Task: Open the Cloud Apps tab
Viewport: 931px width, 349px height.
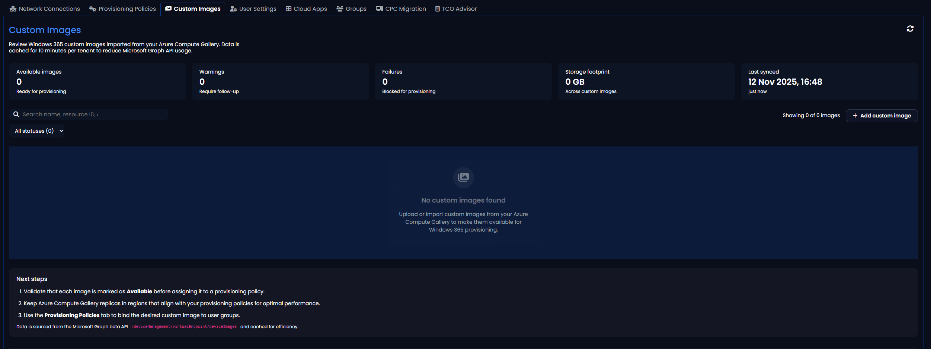Action: pyautogui.click(x=306, y=9)
